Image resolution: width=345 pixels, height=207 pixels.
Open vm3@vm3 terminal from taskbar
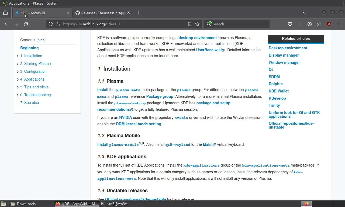[122, 204]
